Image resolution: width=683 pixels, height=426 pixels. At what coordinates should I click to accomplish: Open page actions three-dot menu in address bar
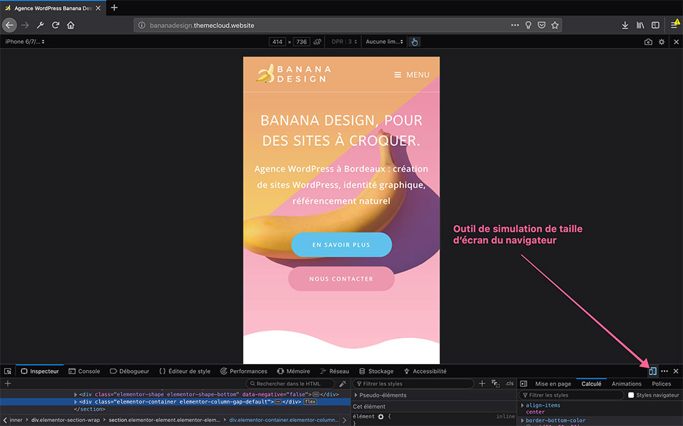515,25
